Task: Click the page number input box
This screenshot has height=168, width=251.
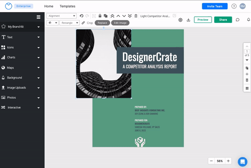Action: click(x=247, y=51)
